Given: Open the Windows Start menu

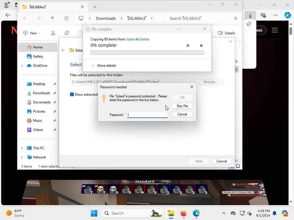Looking at the screenshot, I should (94, 213).
